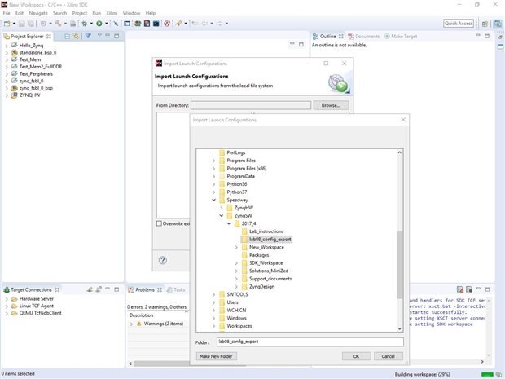The width and height of the screenshot is (505, 379).
Task: Click the Help icon in the import dialog
Action: [x=164, y=260]
